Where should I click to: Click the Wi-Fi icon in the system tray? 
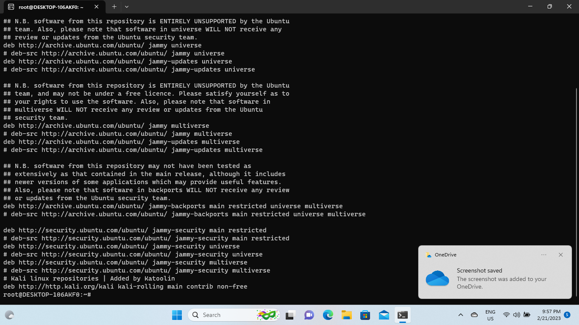coord(507,315)
